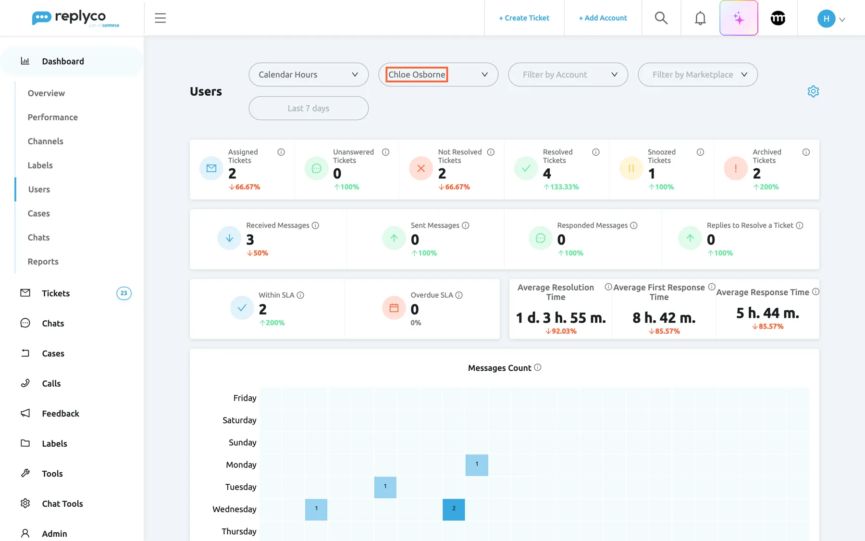The width and height of the screenshot is (865, 541).
Task: Click Wednesday heatmap cell showing 1
Action: tap(316, 509)
